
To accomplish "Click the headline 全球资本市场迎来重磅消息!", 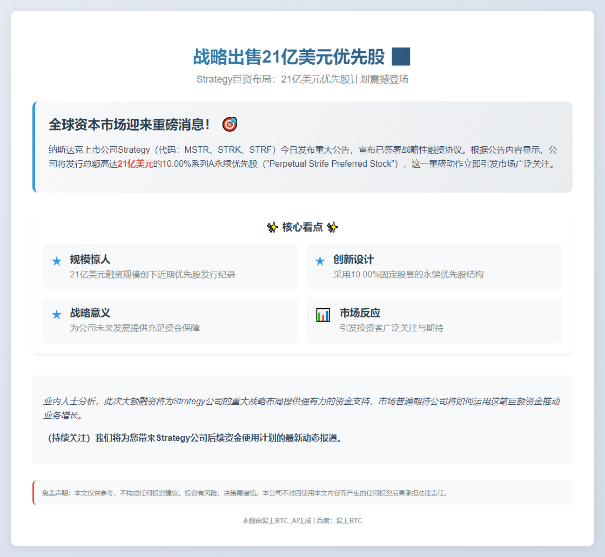I will (x=129, y=125).
